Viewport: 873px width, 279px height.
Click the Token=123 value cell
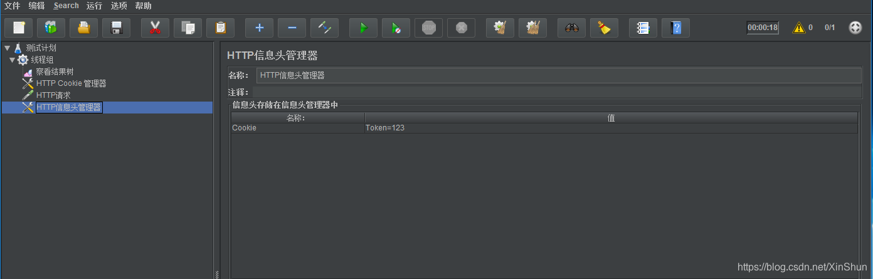pyautogui.click(x=611, y=128)
